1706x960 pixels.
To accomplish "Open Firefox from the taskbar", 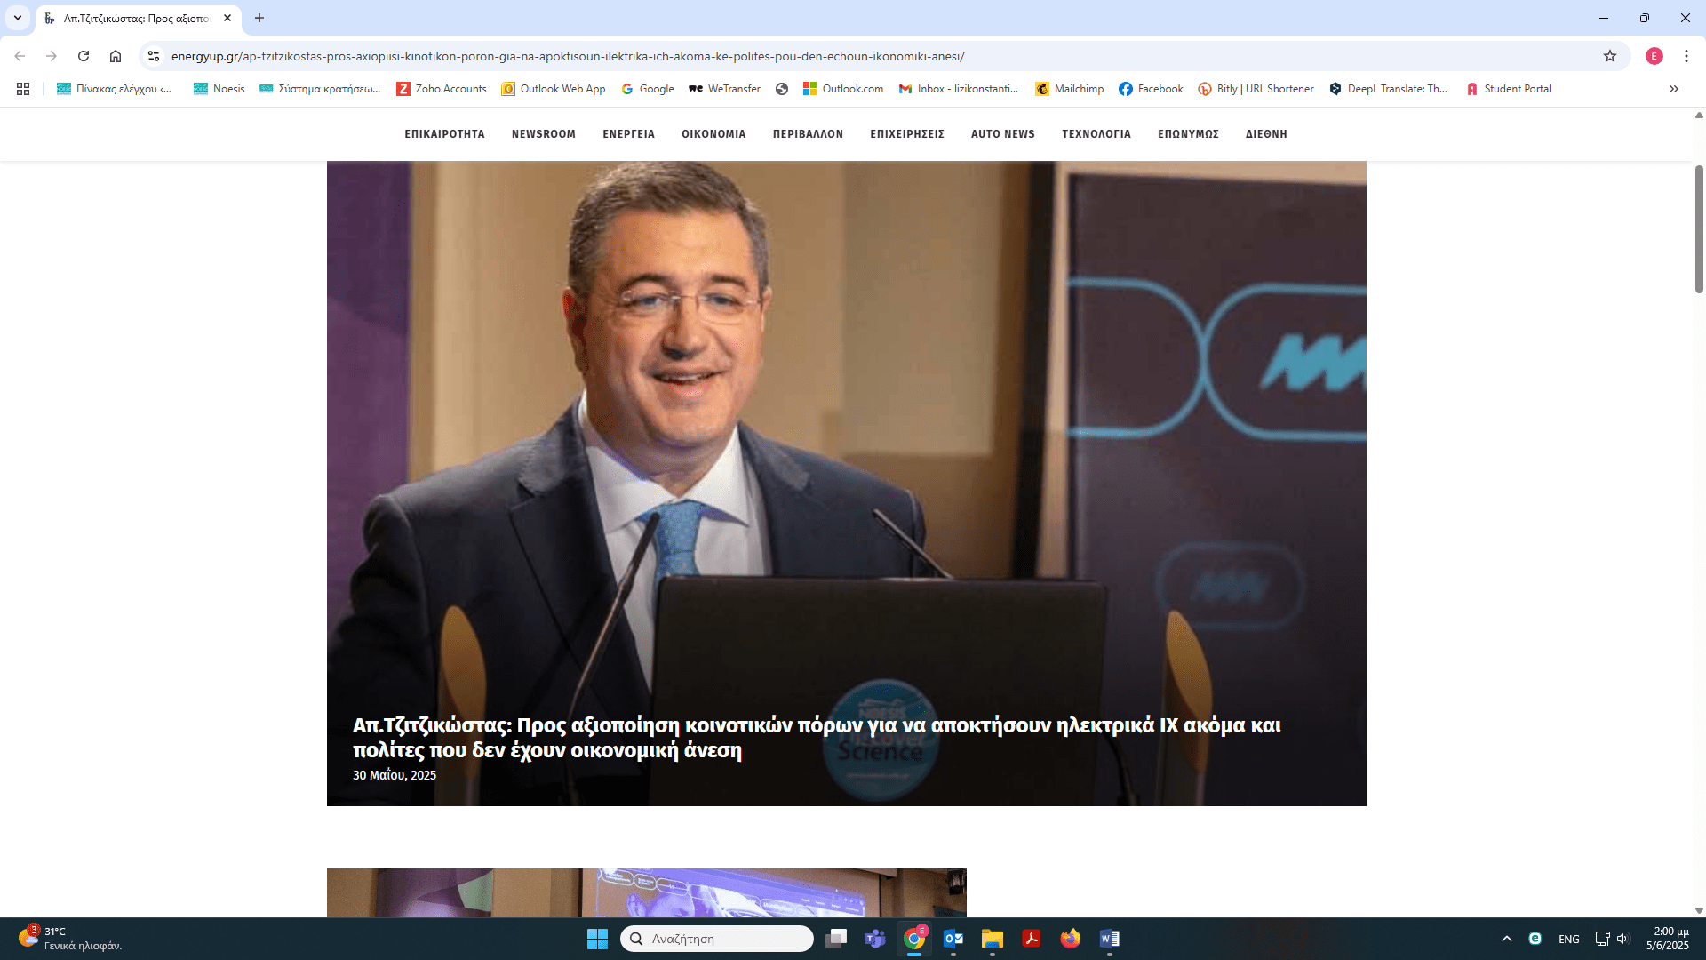I will pos(1070,939).
